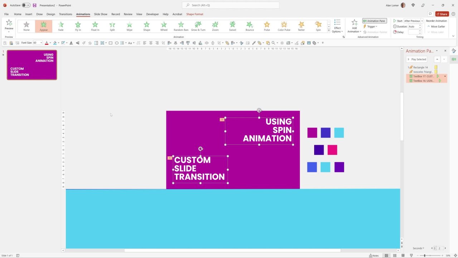The width and height of the screenshot is (458, 258).
Task: Toggle the Notes pane in status bar
Action: pyautogui.click(x=374, y=255)
